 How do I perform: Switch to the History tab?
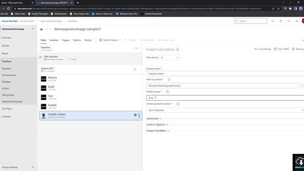[88, 40]
